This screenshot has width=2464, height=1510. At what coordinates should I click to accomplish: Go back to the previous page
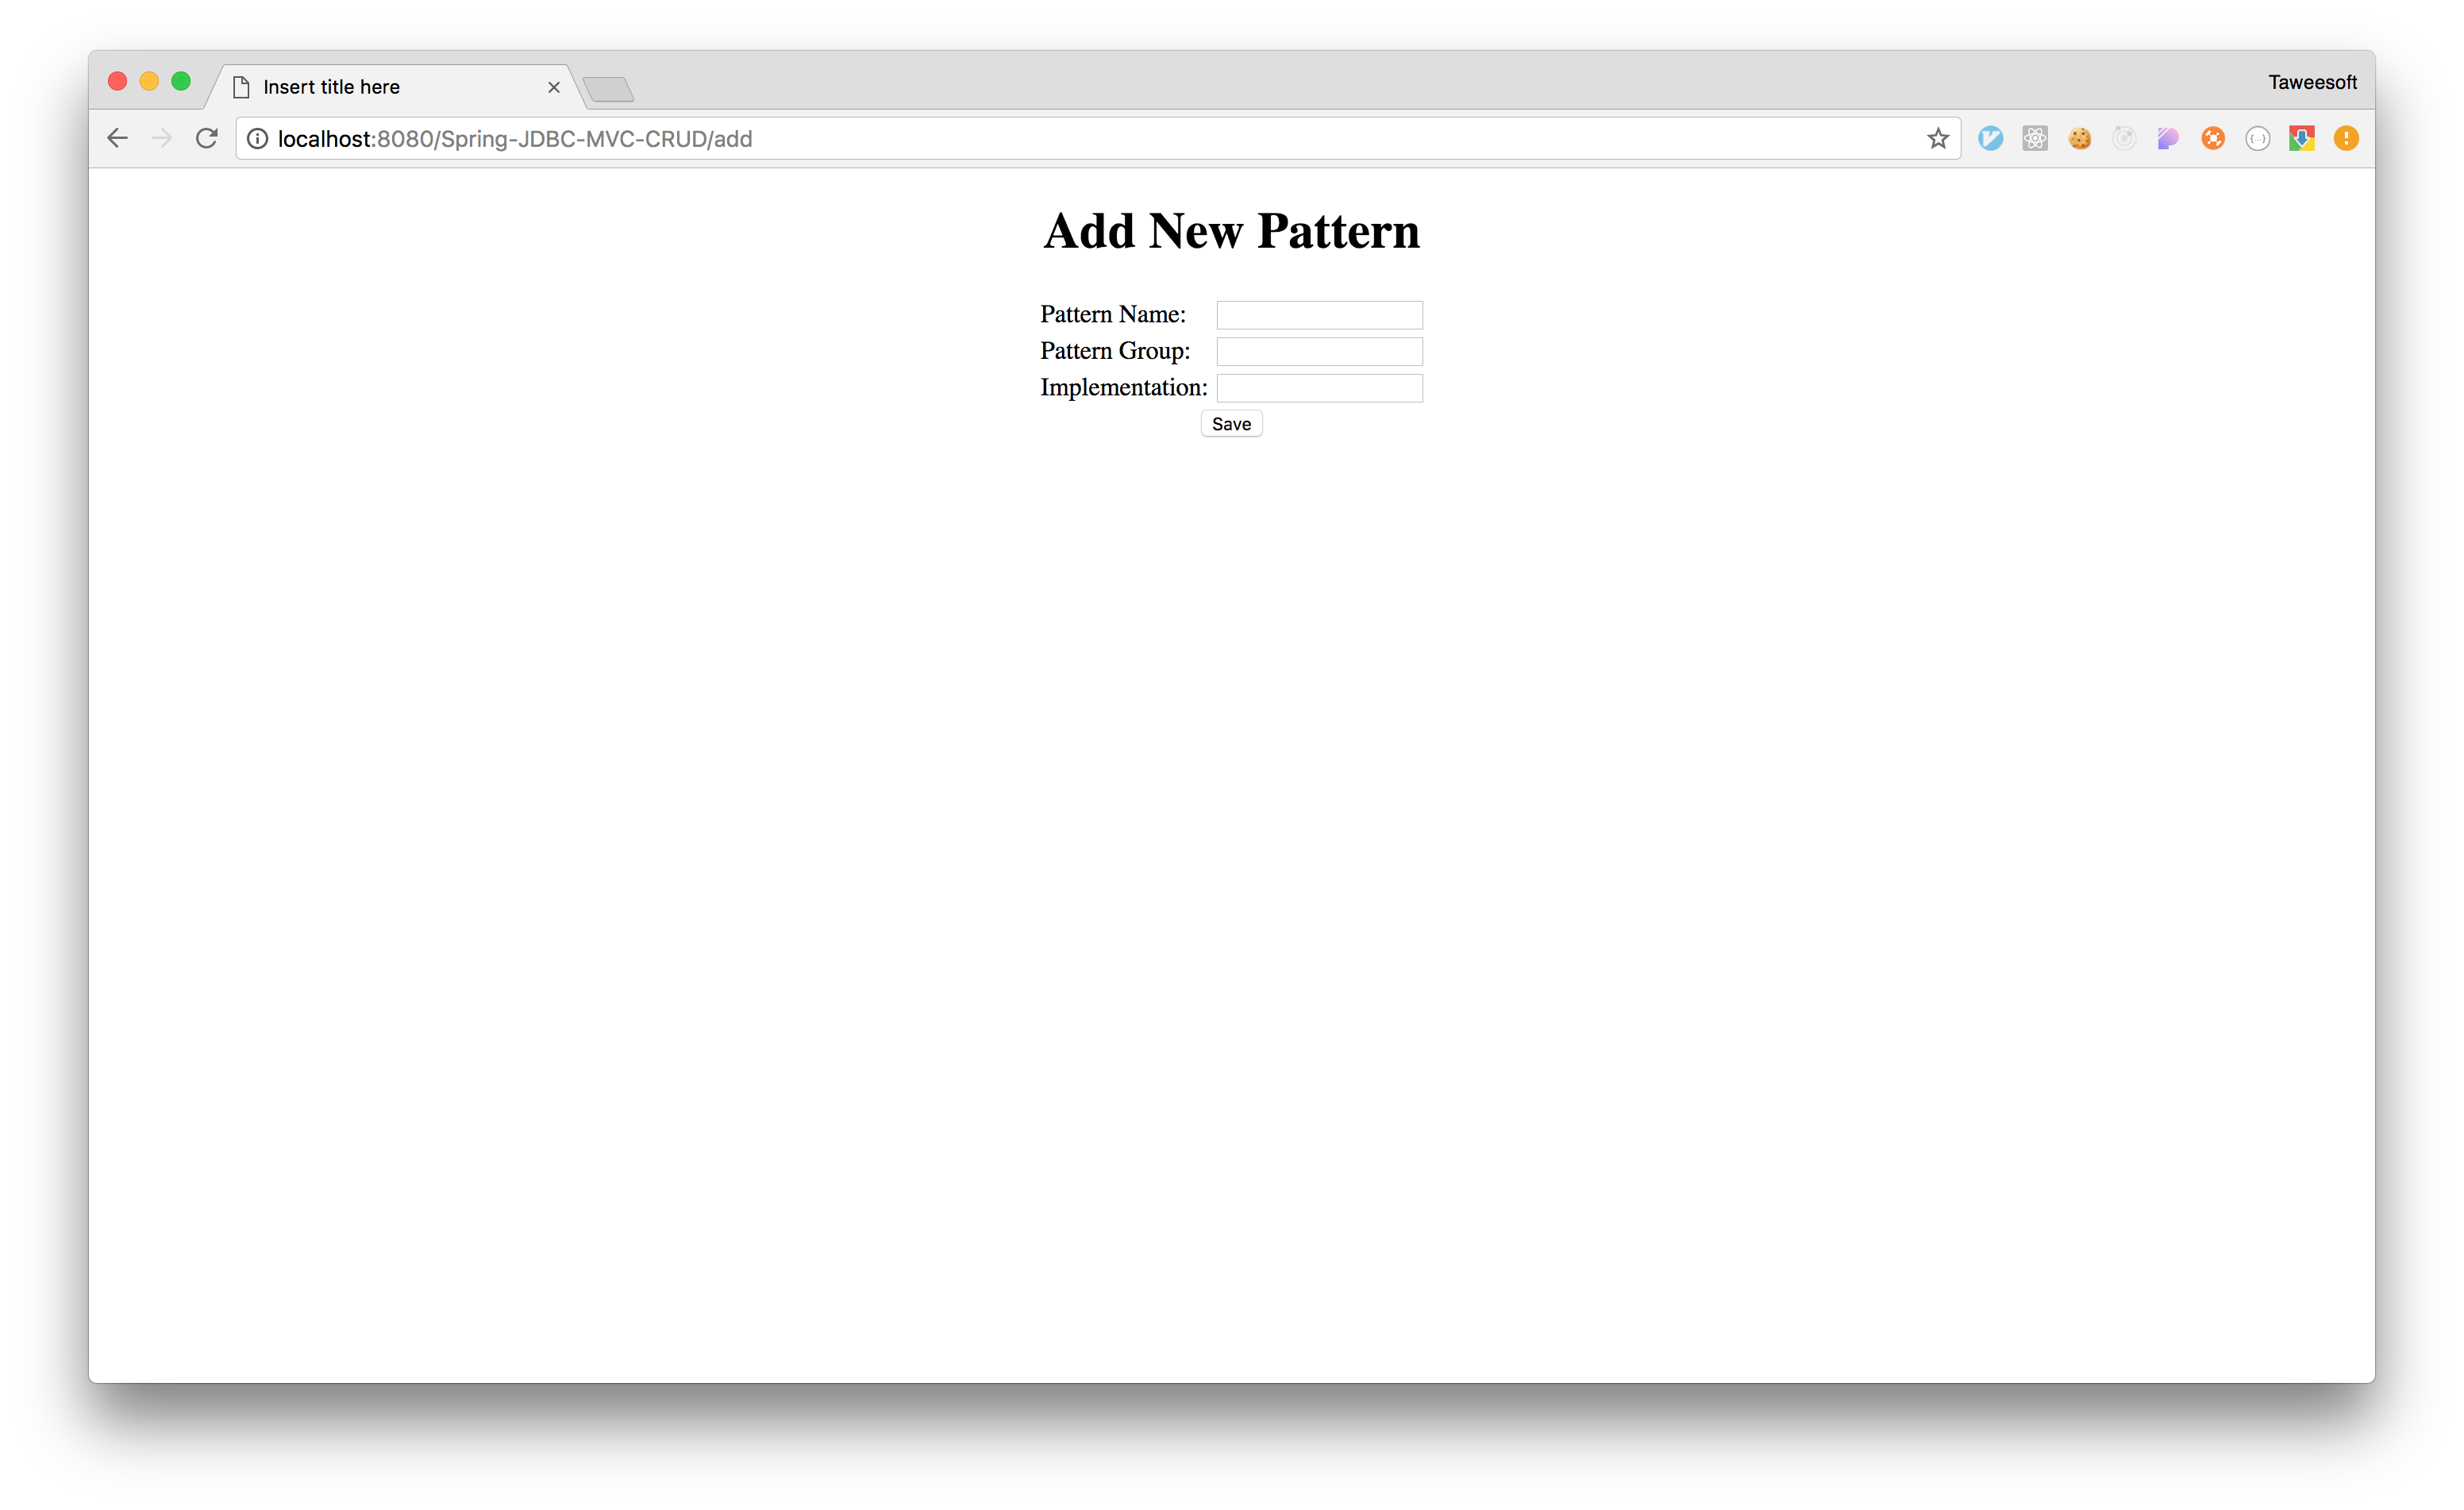[118, 138]
